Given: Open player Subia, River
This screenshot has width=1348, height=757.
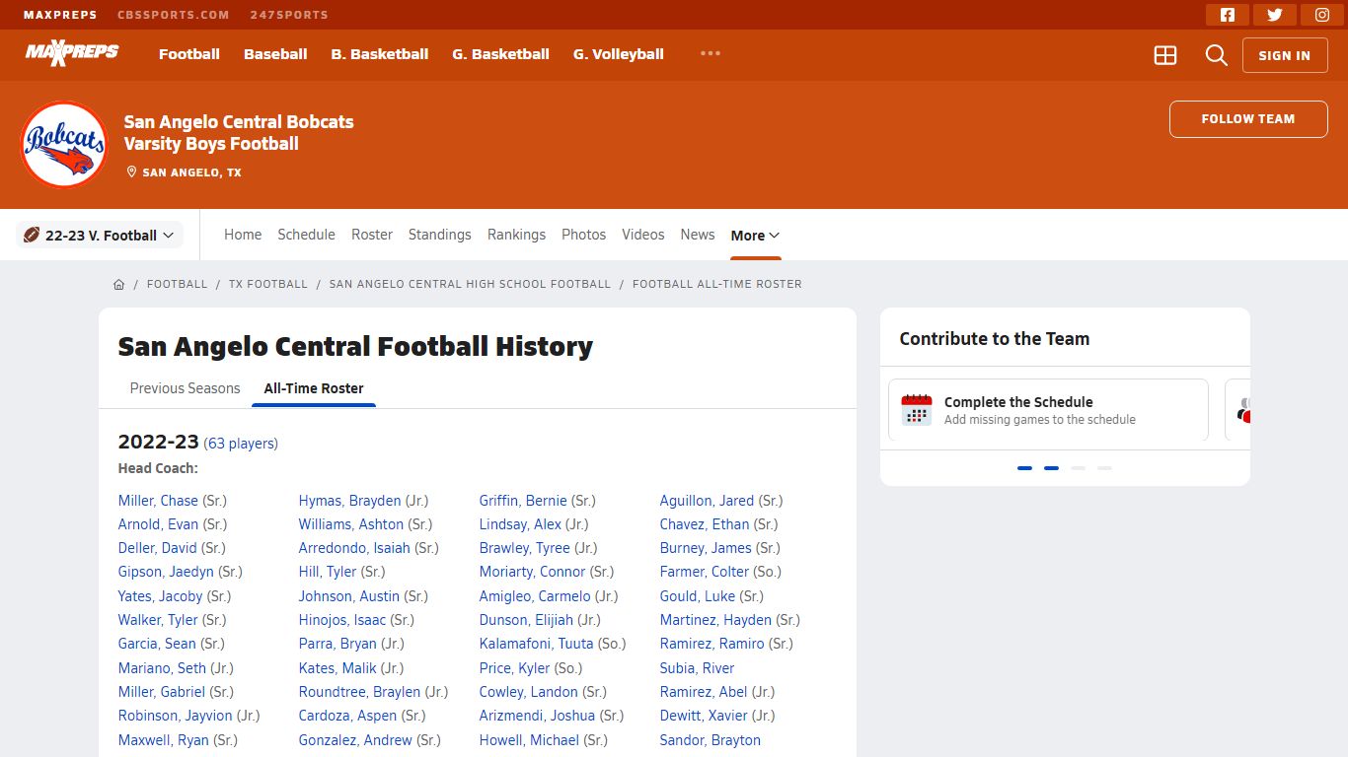Looking at the screenshot, I should (697, 668).
